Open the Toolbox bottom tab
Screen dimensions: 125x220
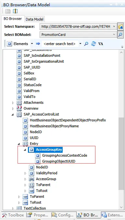coord(13,215)
